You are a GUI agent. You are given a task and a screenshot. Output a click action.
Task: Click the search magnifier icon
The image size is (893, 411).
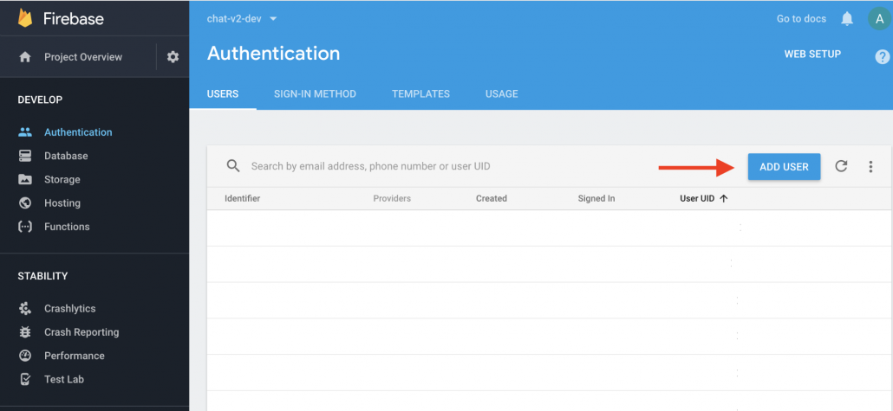[x=232, y=166]
